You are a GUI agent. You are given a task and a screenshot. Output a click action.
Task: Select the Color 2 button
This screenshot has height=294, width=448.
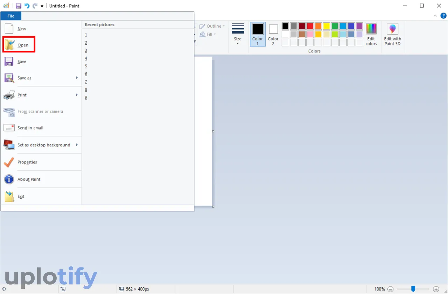pyautogui.click(x=273, y=34)
